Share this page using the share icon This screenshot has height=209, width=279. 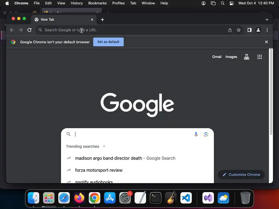click(x=230, y=30)
